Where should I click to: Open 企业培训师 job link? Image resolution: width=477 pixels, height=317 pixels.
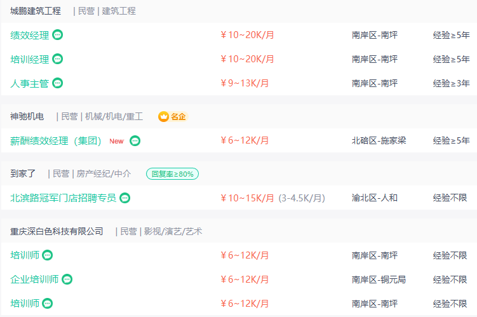(x=34, y=280)
